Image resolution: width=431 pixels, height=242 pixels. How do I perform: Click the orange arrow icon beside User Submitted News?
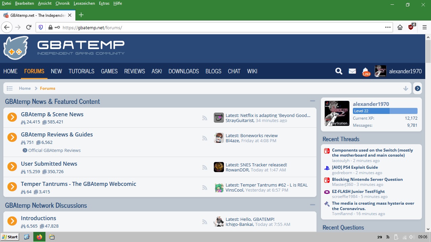coord(12,166)
